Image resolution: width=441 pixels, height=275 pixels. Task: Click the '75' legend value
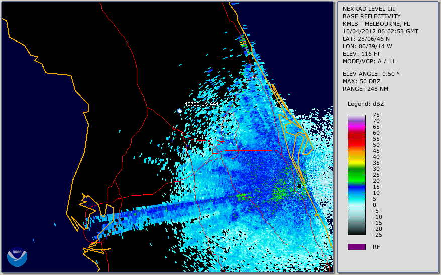tap(376, 115)
